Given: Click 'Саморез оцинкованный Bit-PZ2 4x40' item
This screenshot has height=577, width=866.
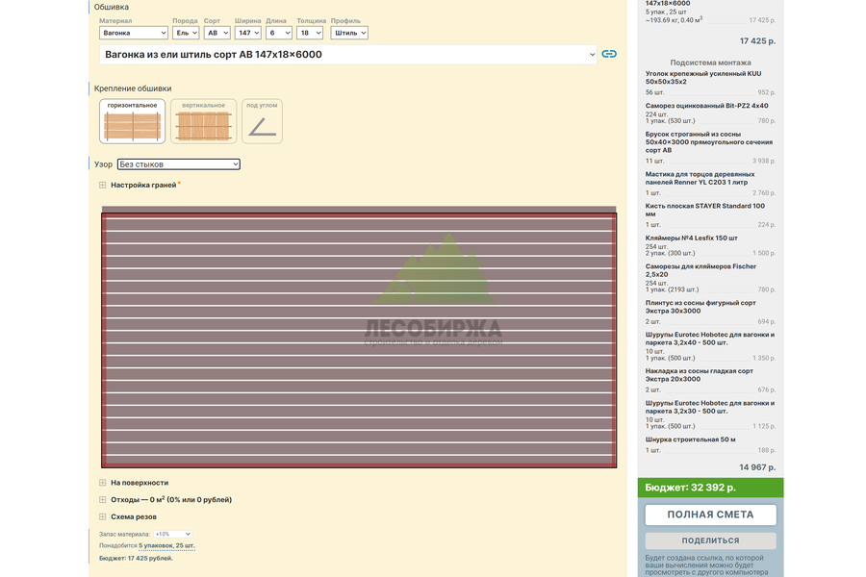Looking at the screenshot, I should click(707, 106).
